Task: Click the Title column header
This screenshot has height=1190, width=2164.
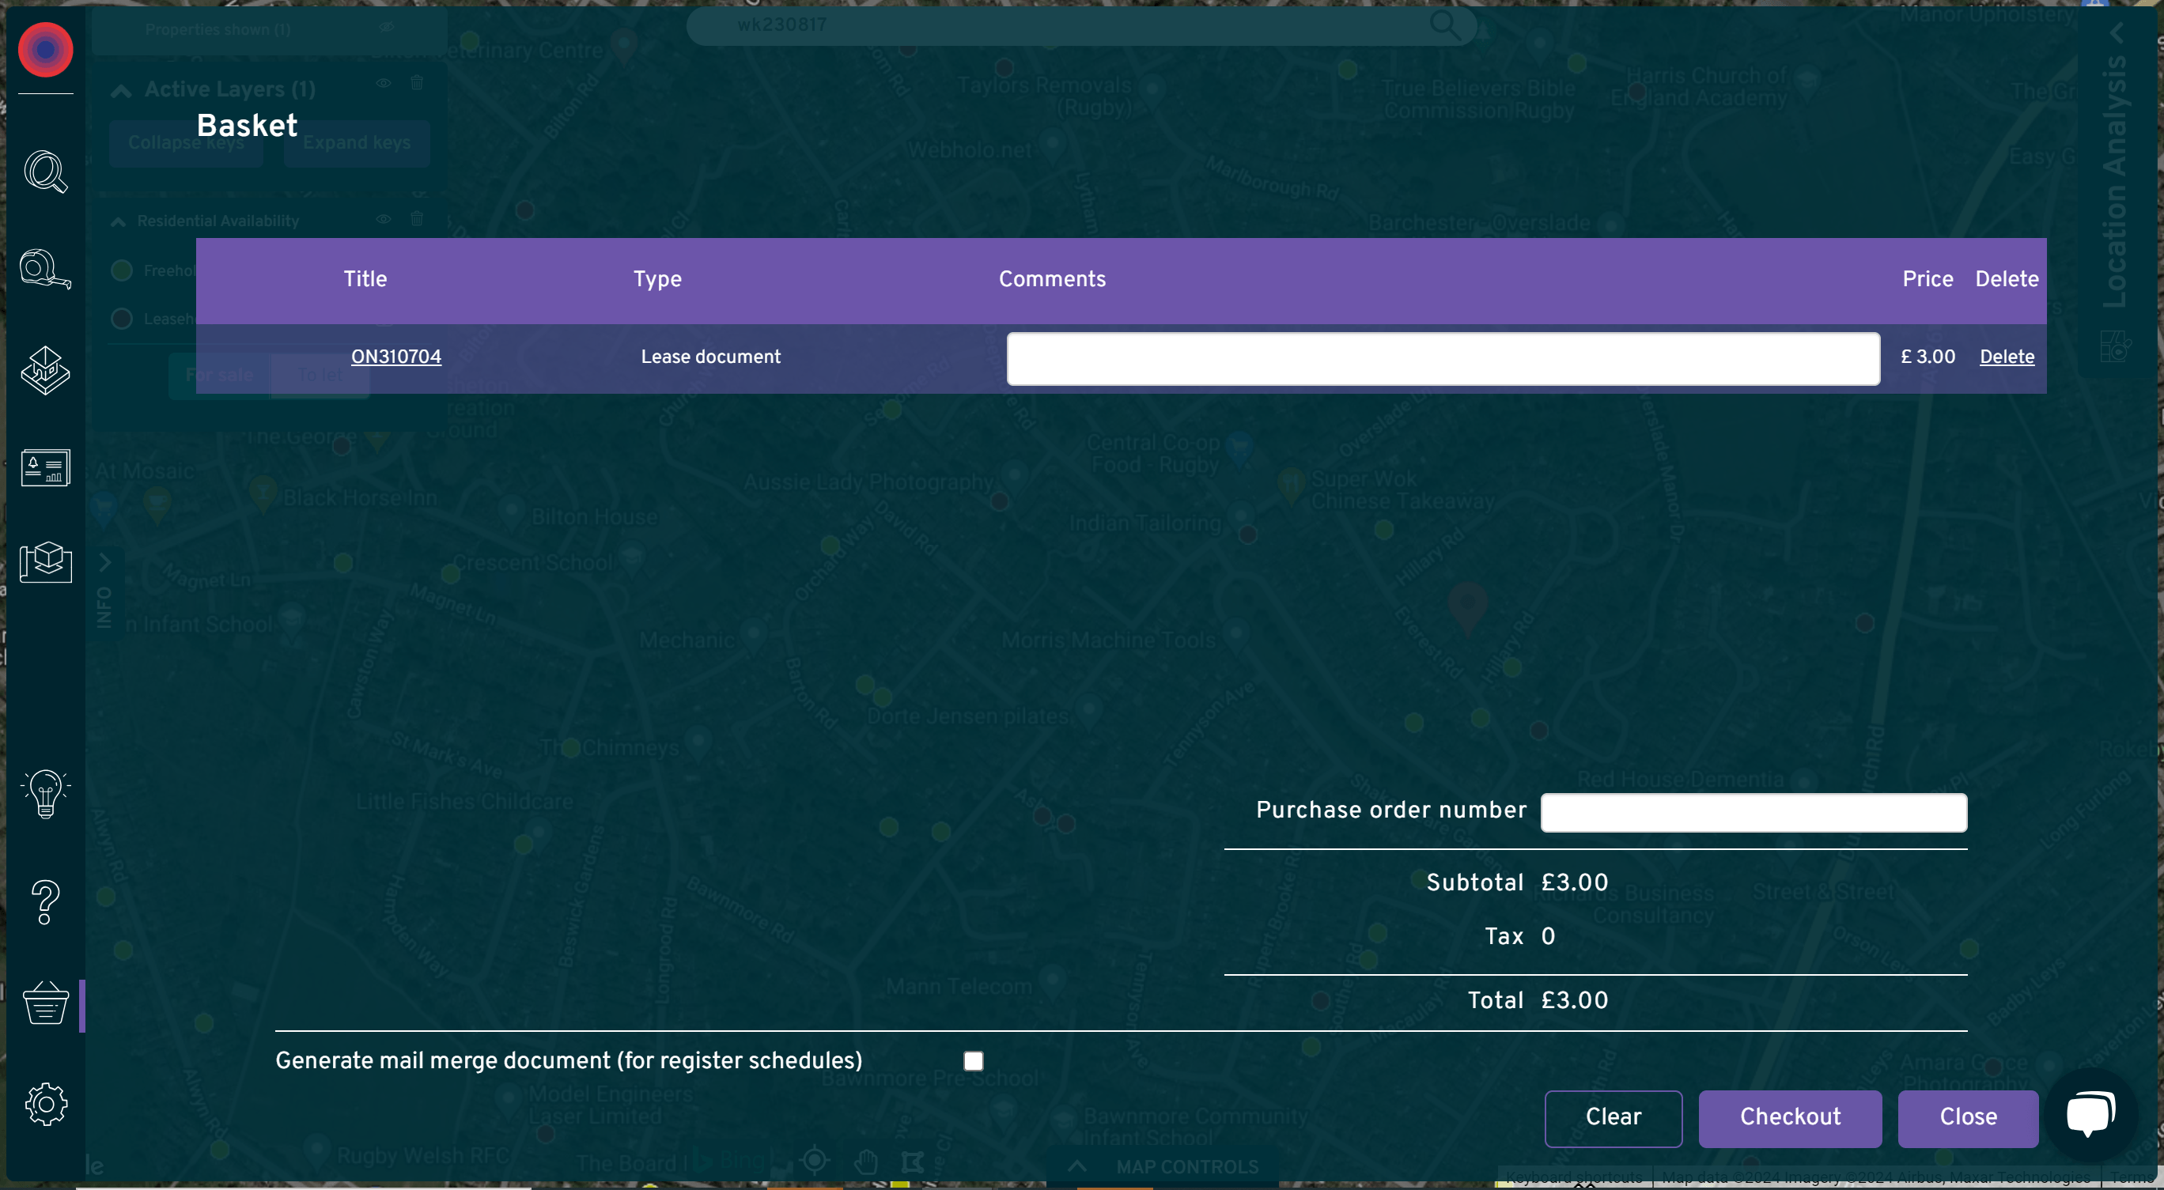Action: (x=365, y=279)
